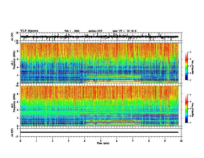
Task: Click the "Time (min)" axis label
Action: 103,143
